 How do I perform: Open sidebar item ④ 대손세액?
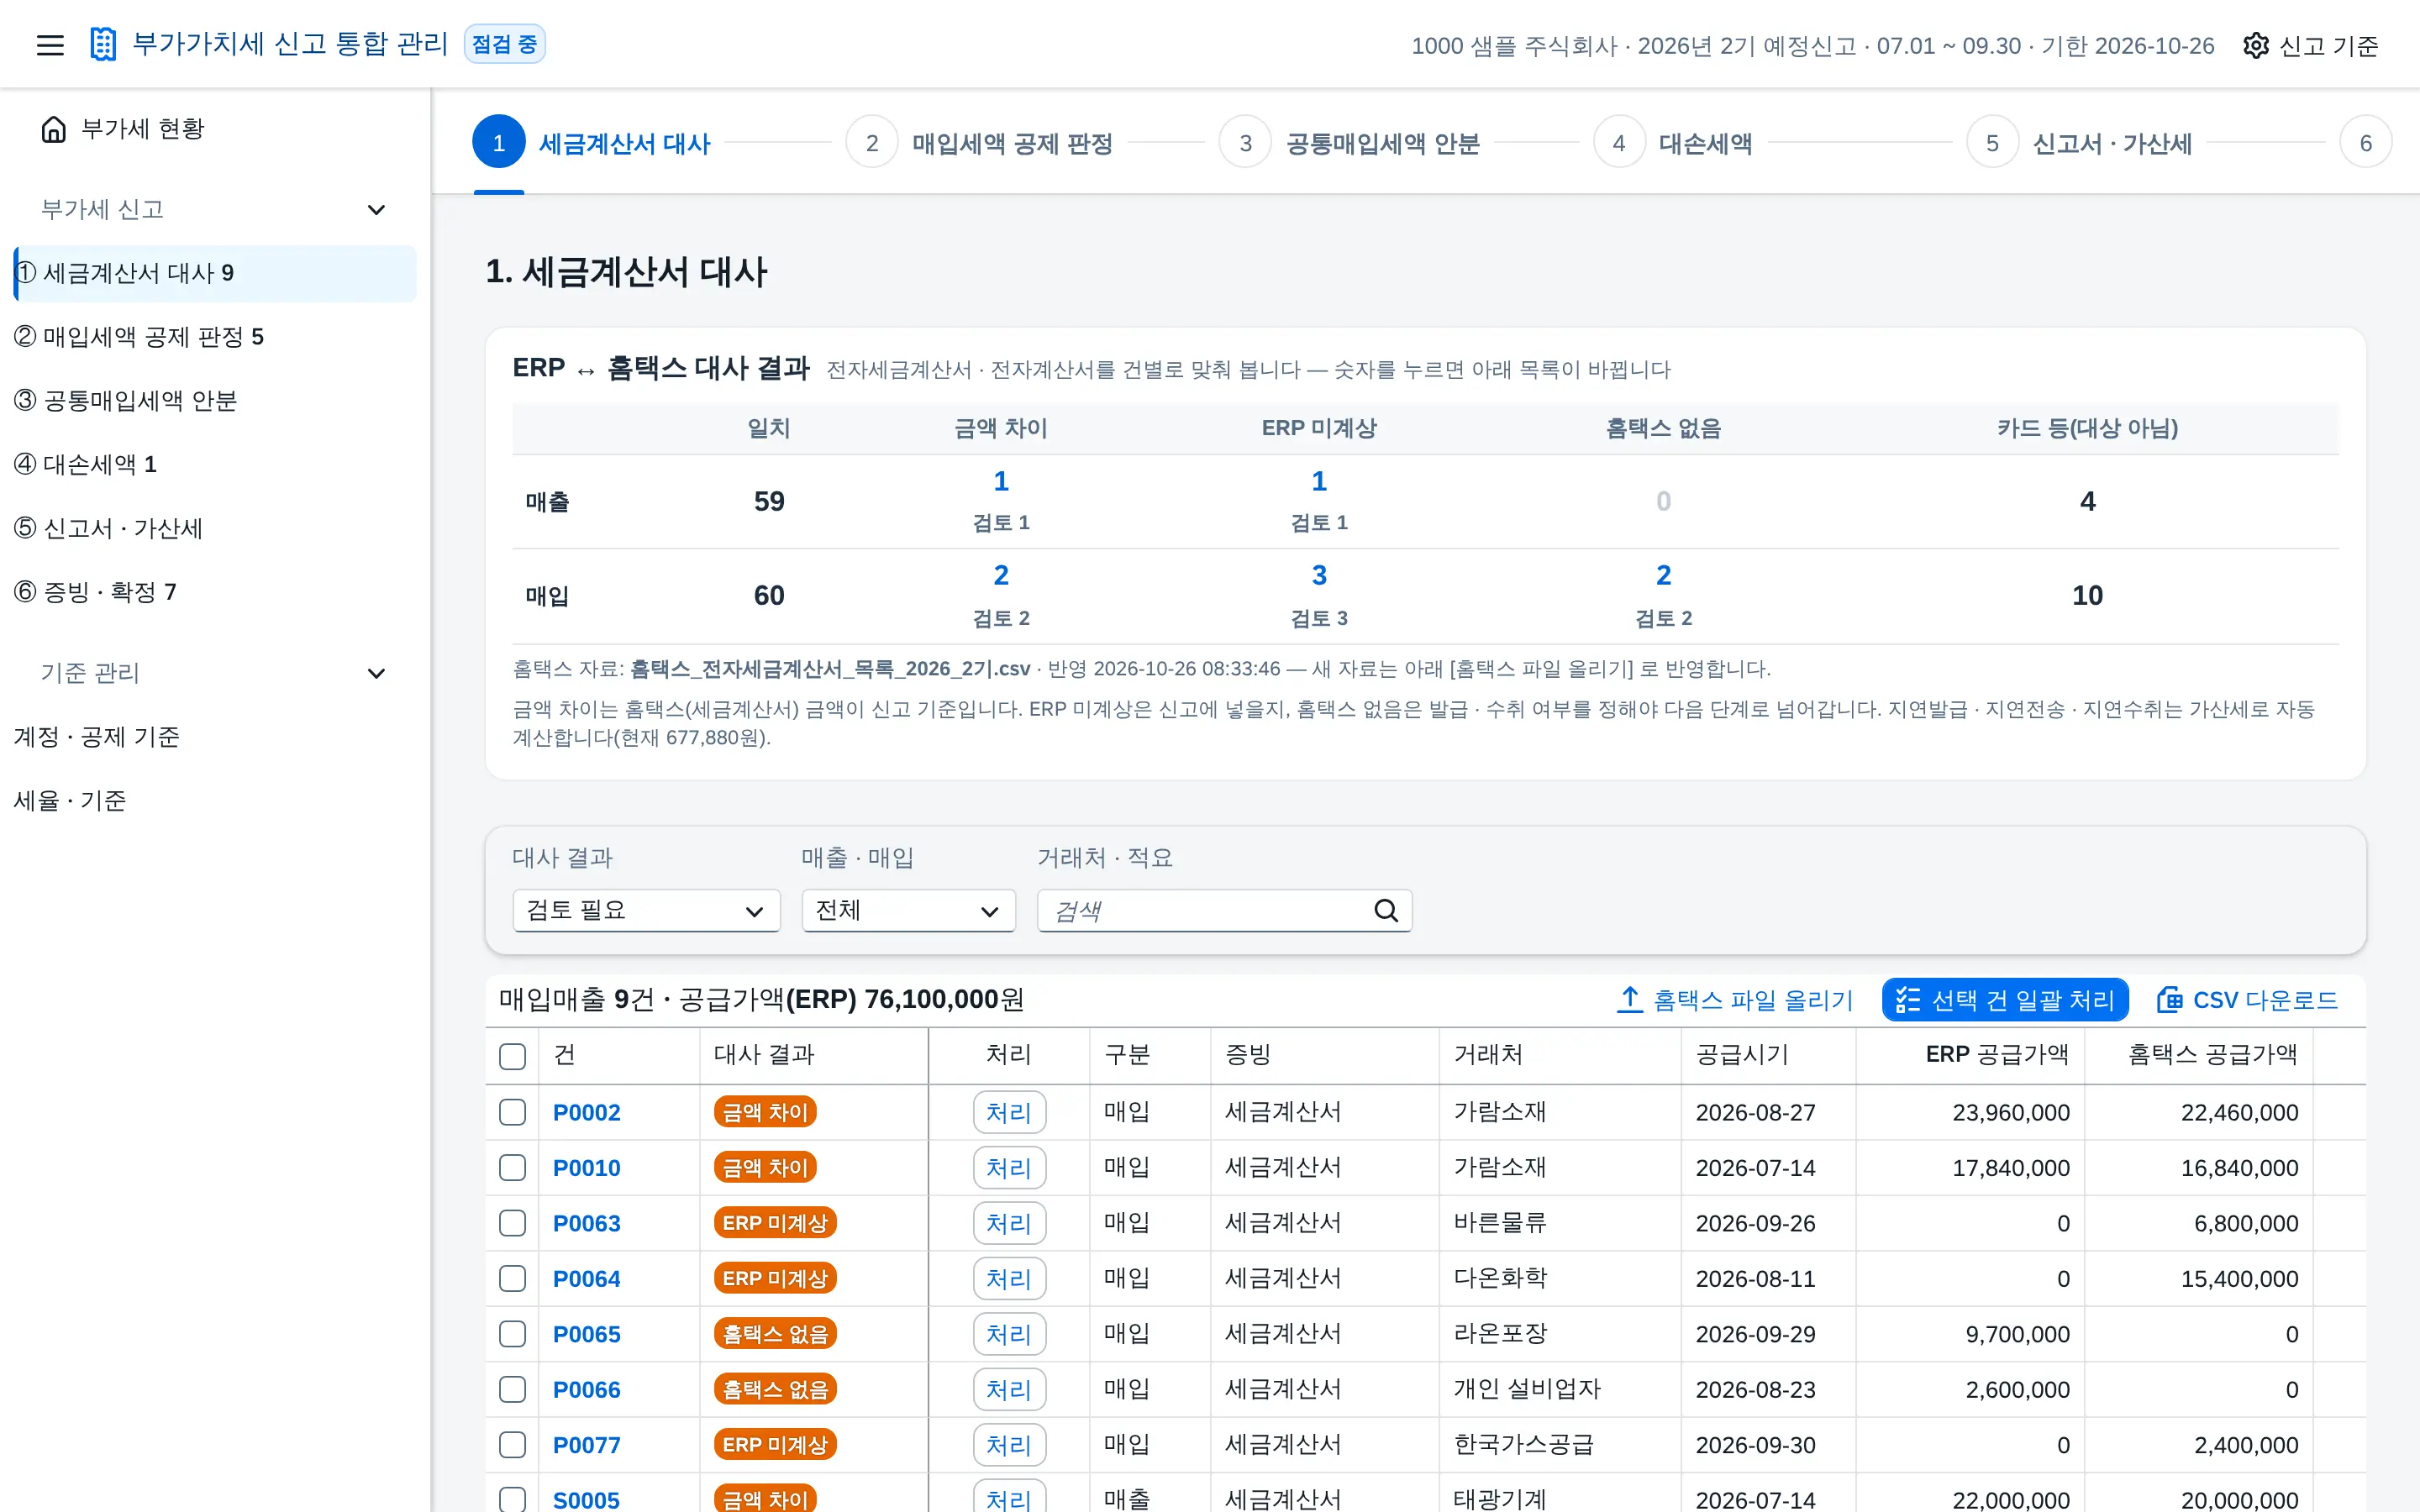(x=214, y=464)
